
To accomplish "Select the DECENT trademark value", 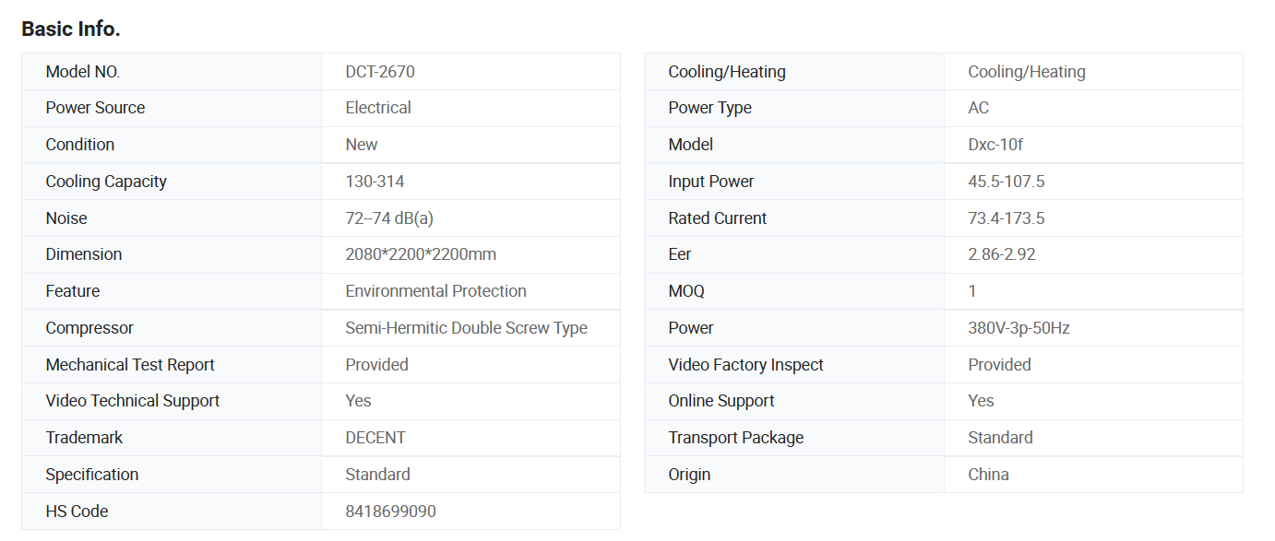I will [375, 438].
